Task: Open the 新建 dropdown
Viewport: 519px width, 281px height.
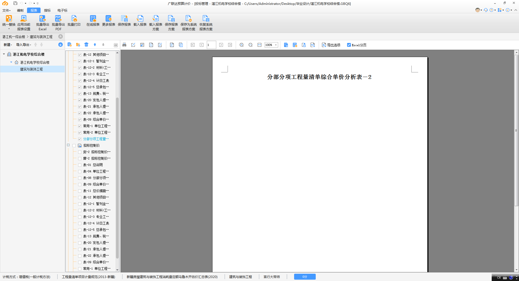Action: (8, 45)
